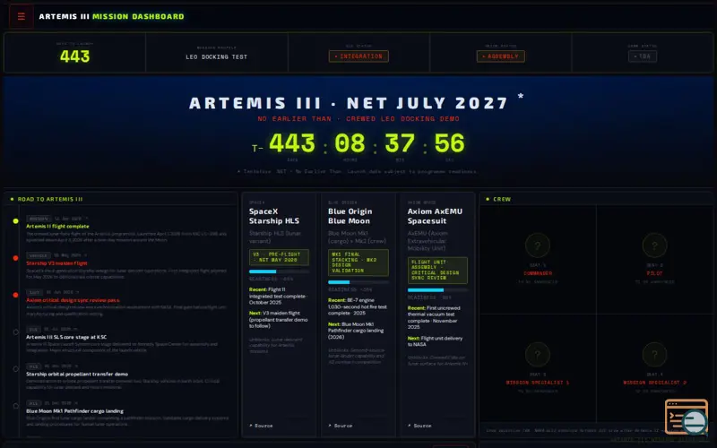Click the countdown minutes digits 37

click(x=400, y=143)
